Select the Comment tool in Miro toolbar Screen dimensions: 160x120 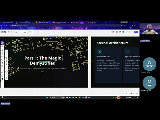pos(2,75)
